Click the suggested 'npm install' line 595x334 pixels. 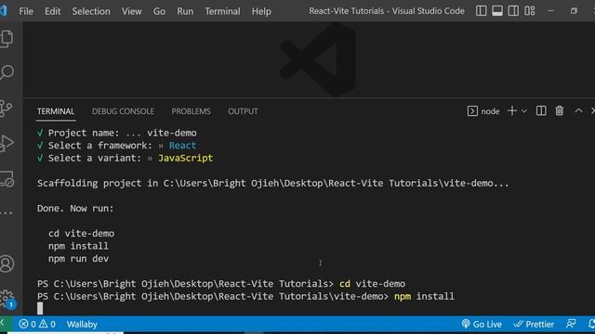(x=78, y=246)
